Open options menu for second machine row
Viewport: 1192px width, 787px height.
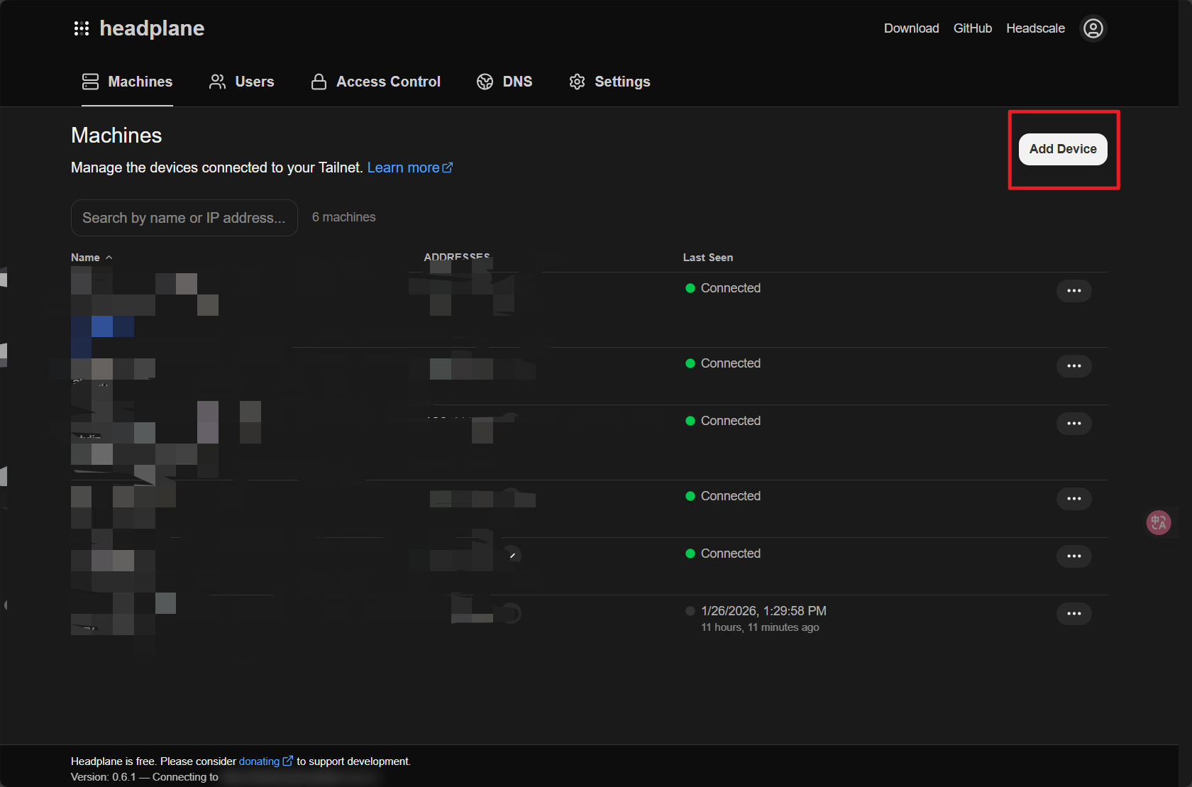(1074, 366)
